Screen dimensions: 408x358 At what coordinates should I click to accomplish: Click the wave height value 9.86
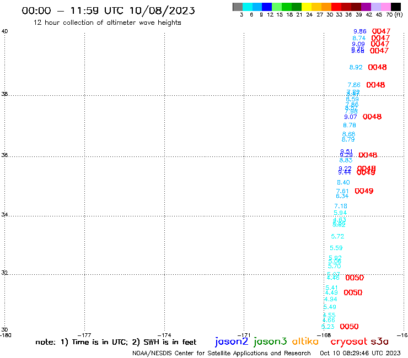pyautogui.click(x=360, y=31)
